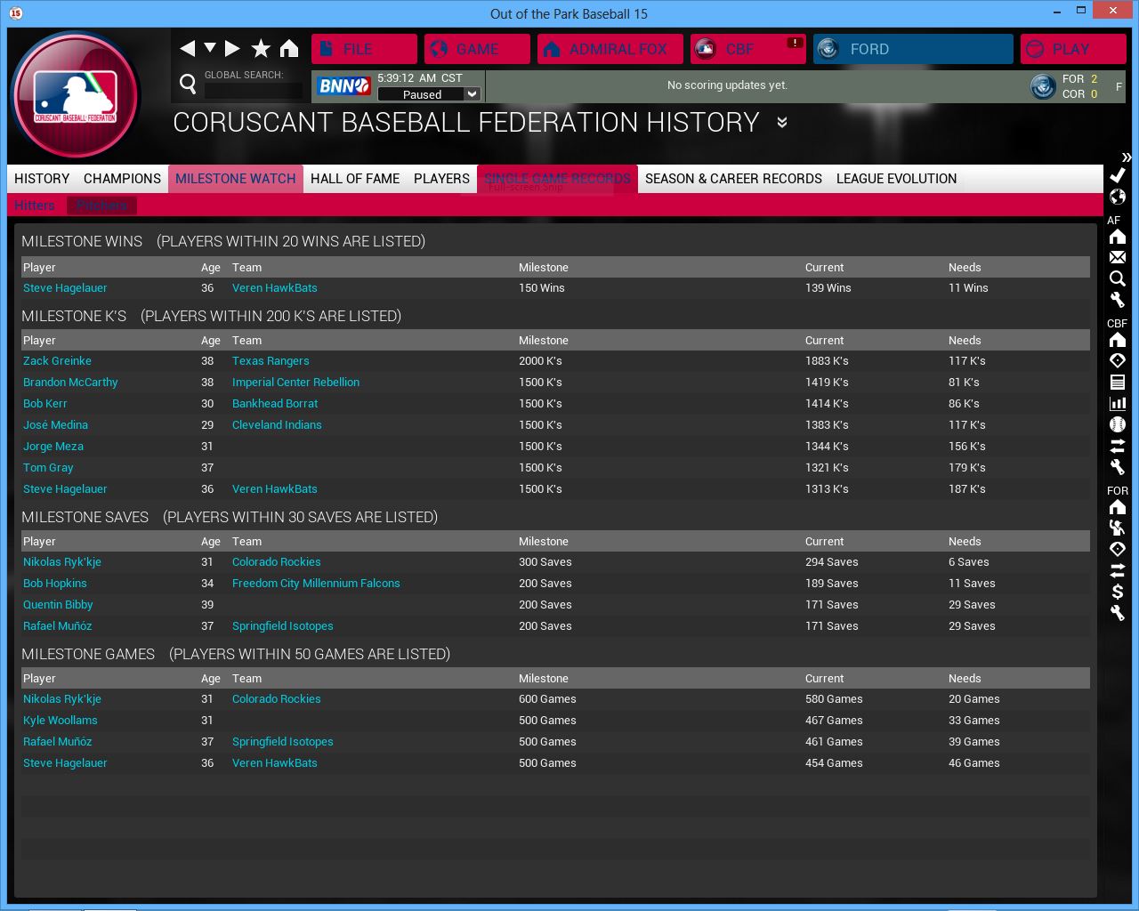
Task: Open the mail envelope icon in sidebar
Action: [1118, 257]
